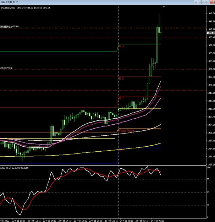Click the 24 Feb 05:15 time label
The height and width of the screenshot is (222, 215).
[158, 221]
